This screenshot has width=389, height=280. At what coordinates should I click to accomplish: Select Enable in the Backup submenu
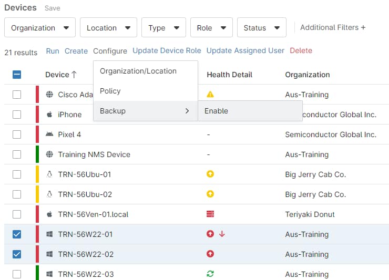(x=216, y=111)
